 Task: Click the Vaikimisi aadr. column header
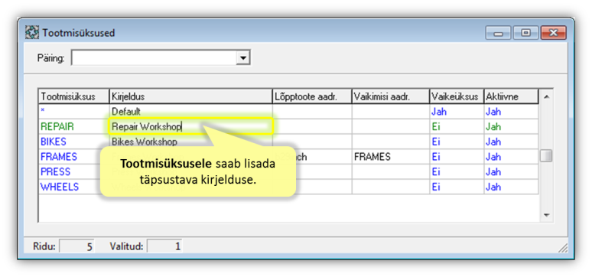tap(391, 96)
